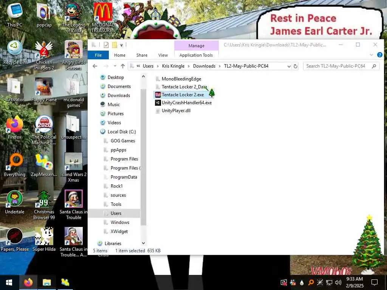Refresh the current folder view

click(296, 66)
